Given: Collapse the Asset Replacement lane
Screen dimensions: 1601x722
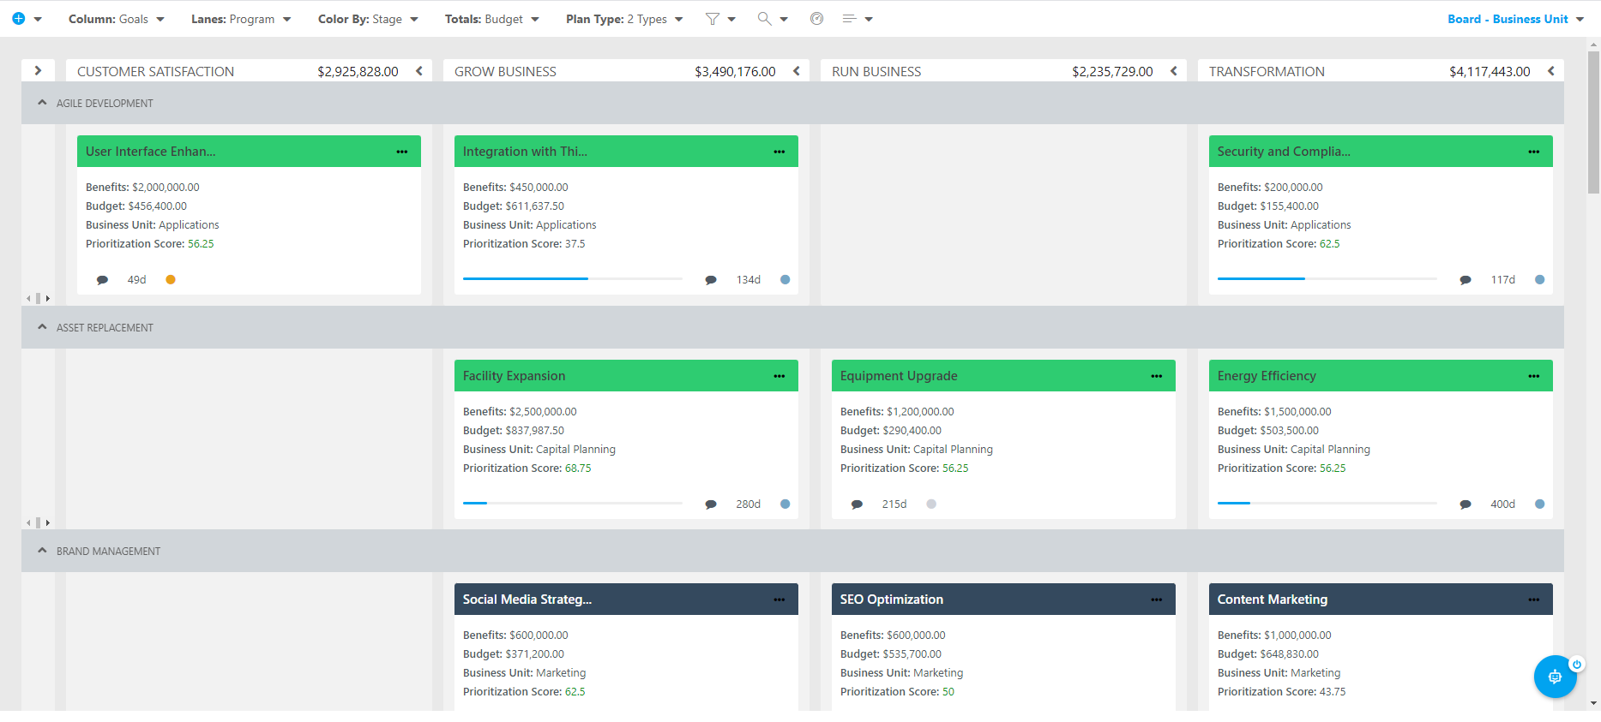Looking at the screenshot, I should point(42,327).
